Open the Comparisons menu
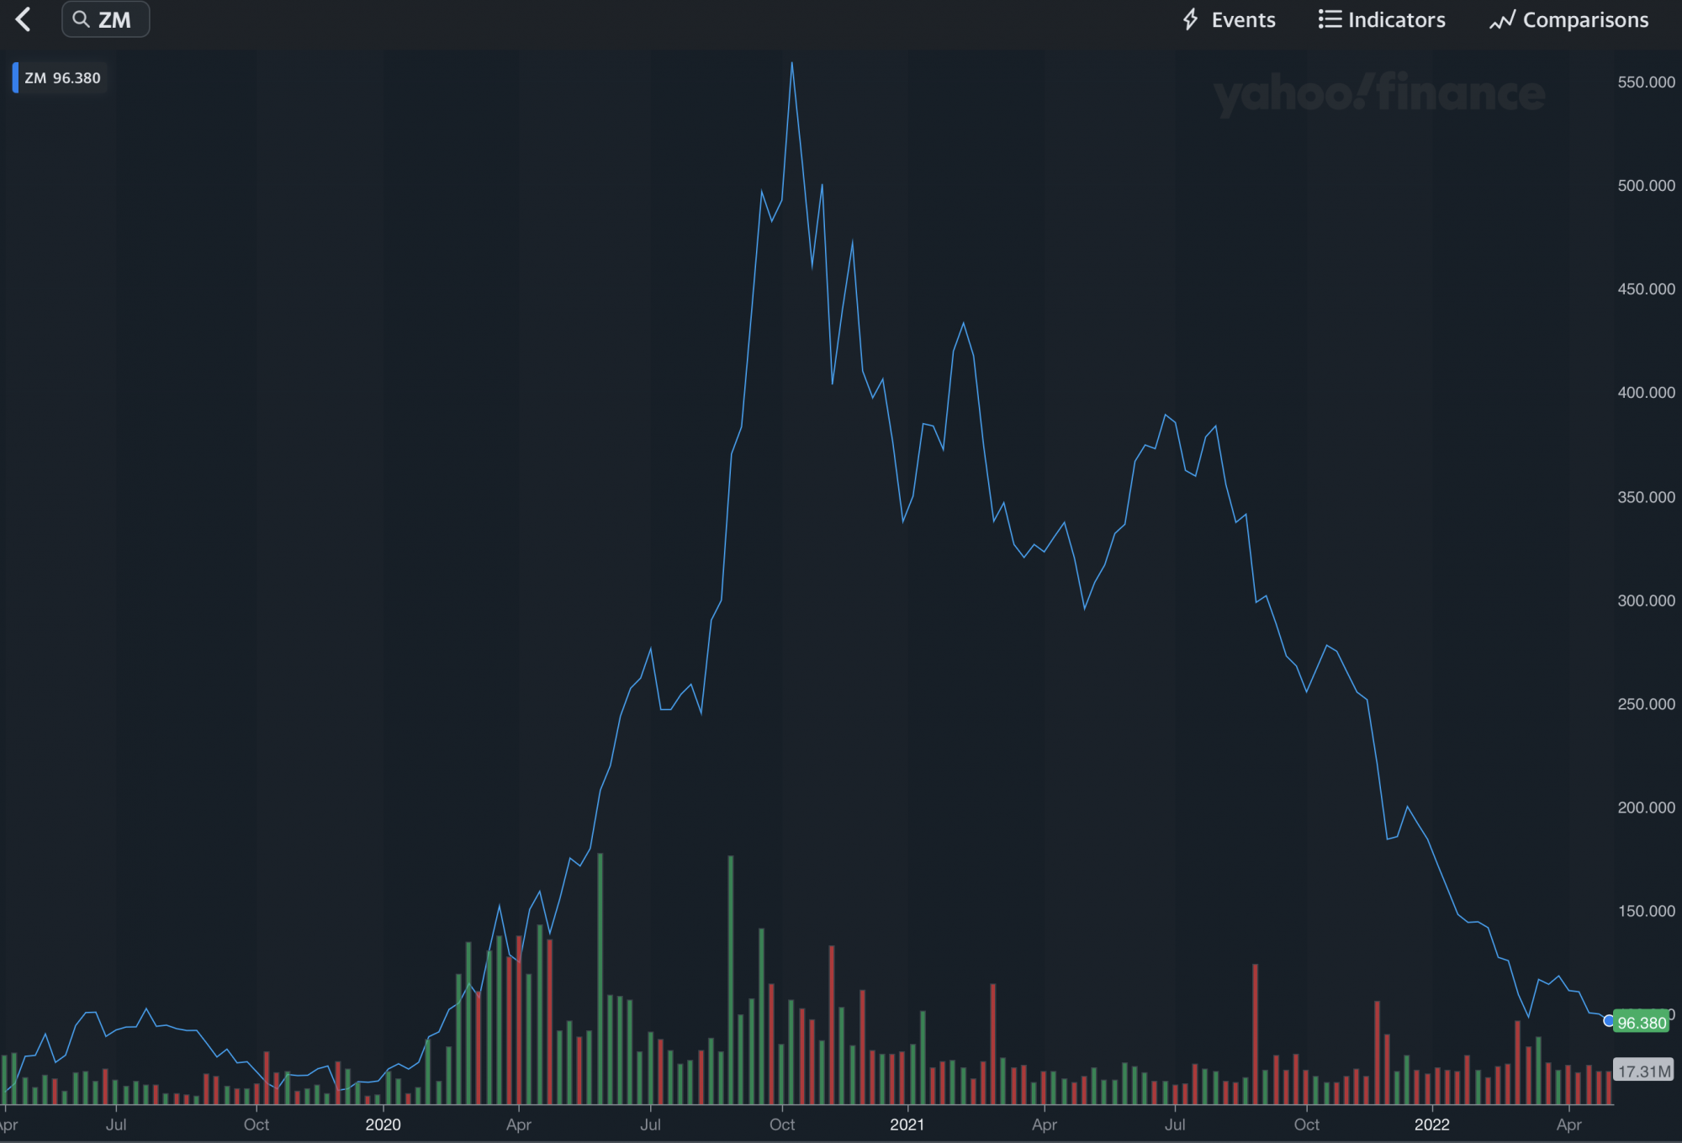Screen dimensions: 1682x1143 [1569, 19]
